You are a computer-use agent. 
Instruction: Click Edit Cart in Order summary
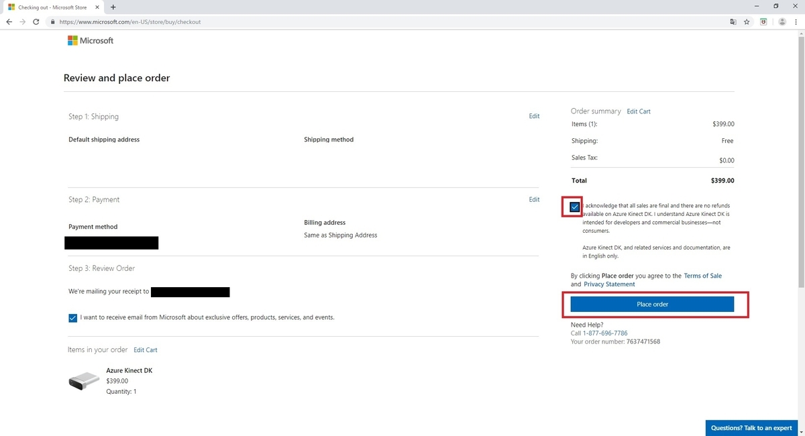click(x=639, y=111)
